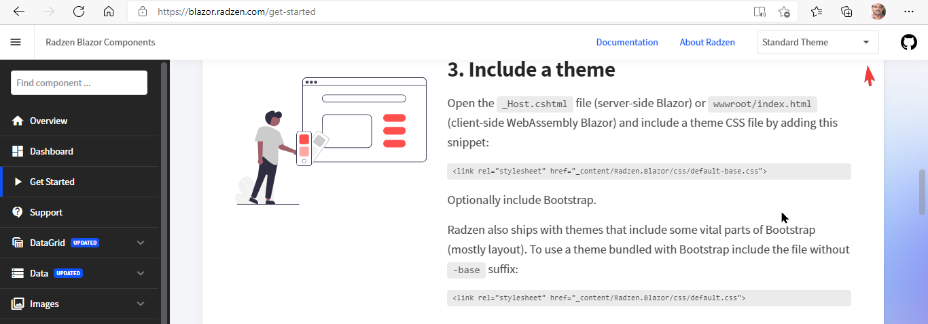Expand the Images section chevron
Viewport: 928px width, 324px height.
tap(141, 304)
